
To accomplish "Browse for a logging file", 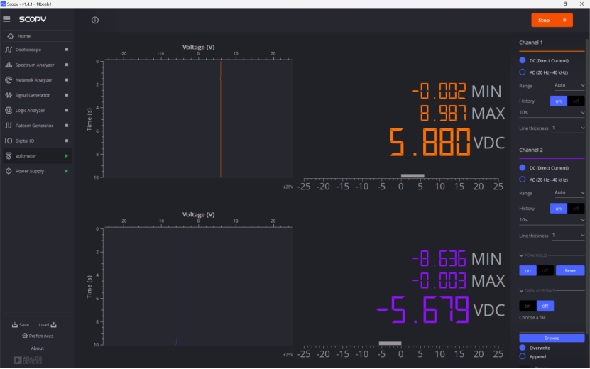I will tap(552, 338).
